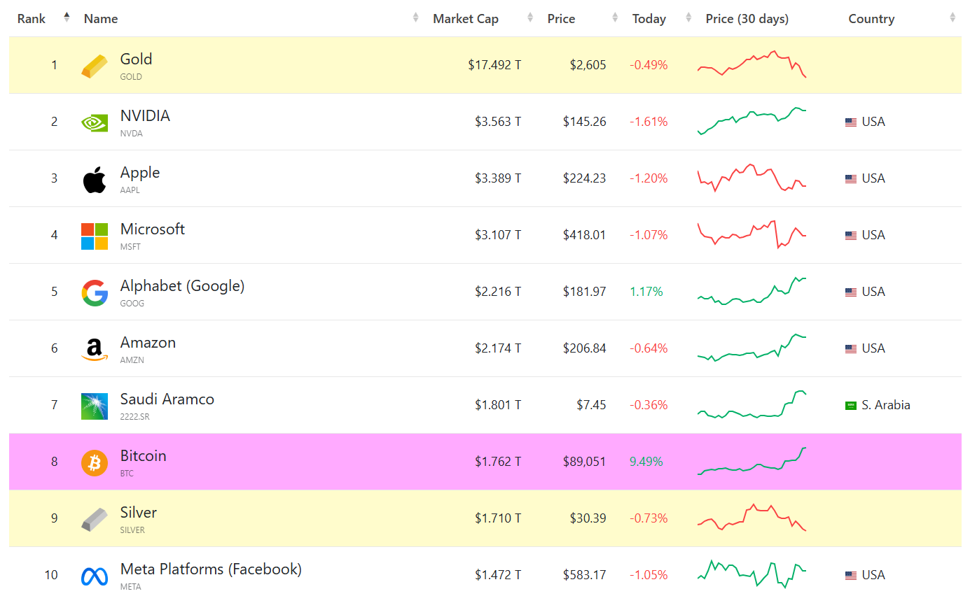Sort table using Market Cap column arrows
Screen dimensions: 970x603
(530, 17)
